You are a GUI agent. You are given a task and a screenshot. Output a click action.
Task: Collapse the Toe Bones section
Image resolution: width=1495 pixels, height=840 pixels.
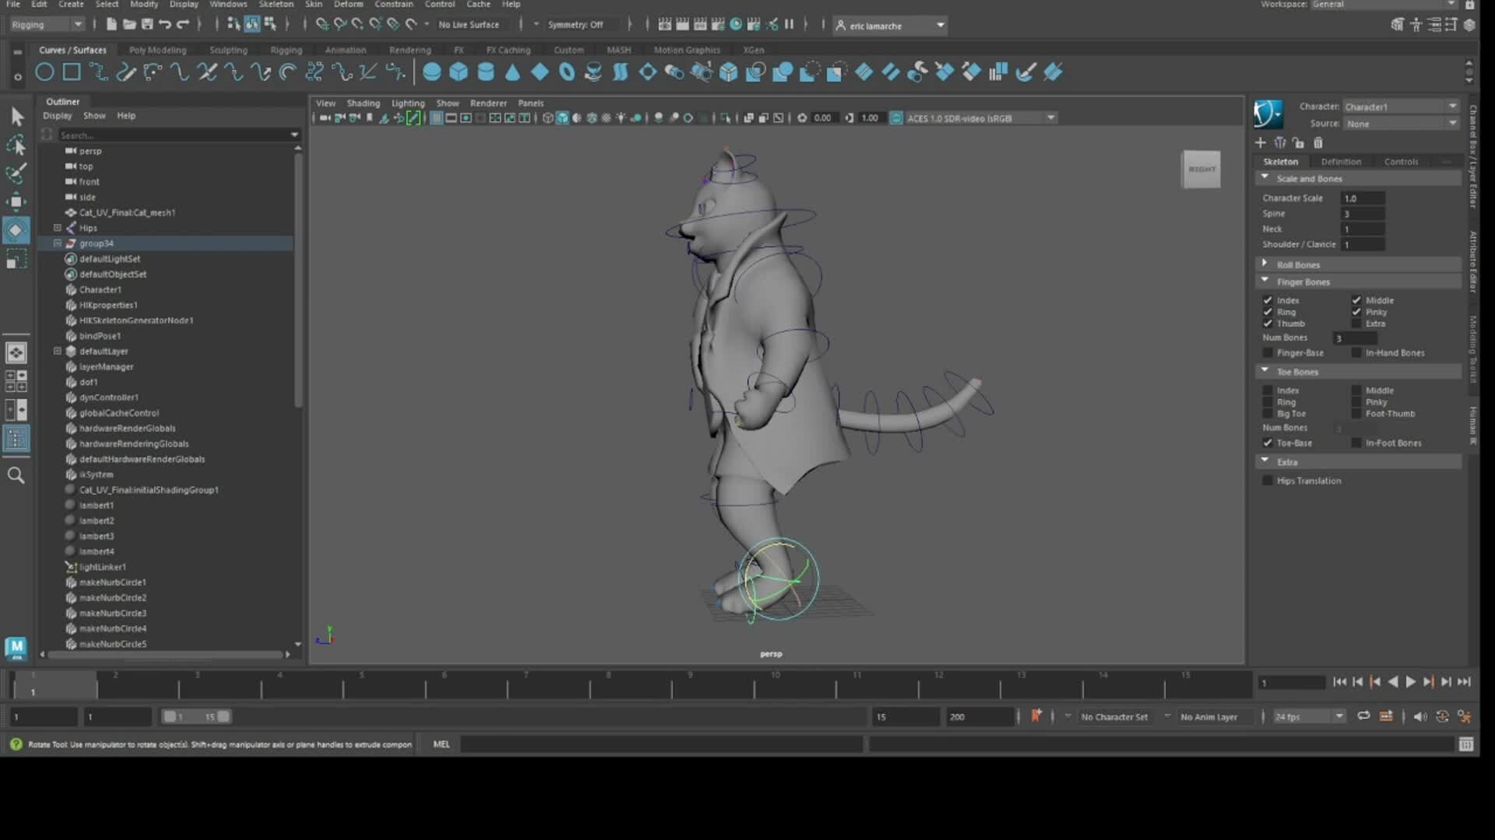[x=1265, y=371]
